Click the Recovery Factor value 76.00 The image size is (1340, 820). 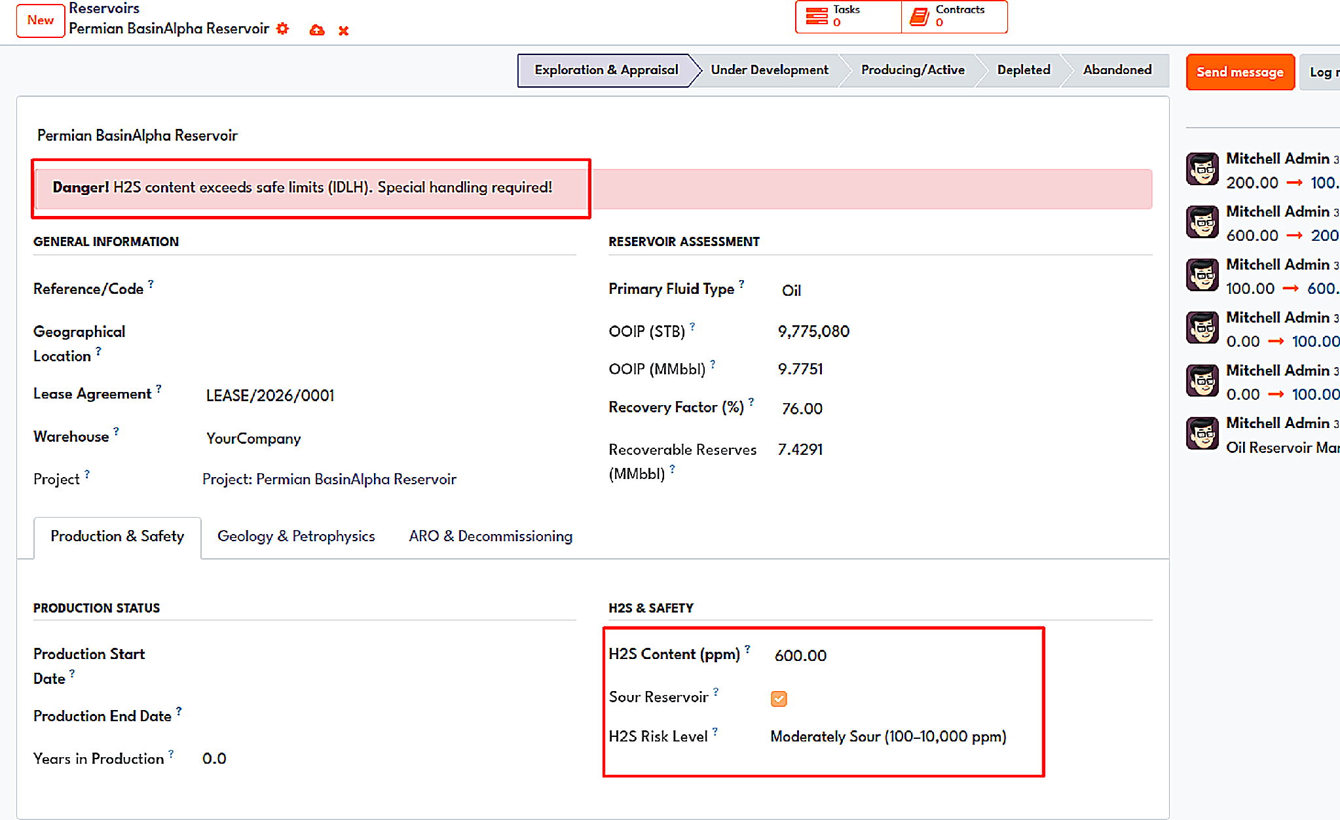802,409
